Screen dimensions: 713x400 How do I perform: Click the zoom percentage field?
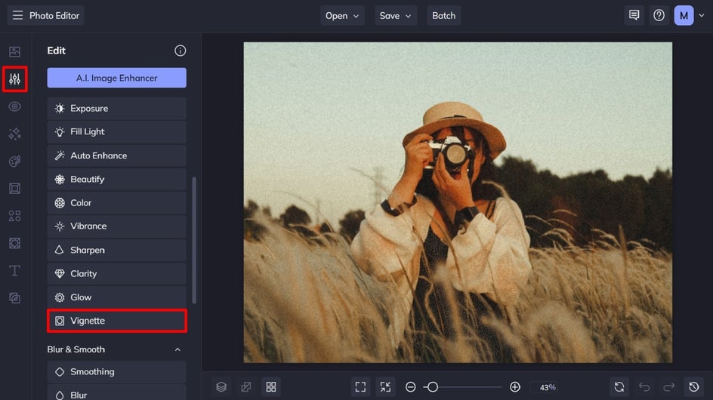547,387
